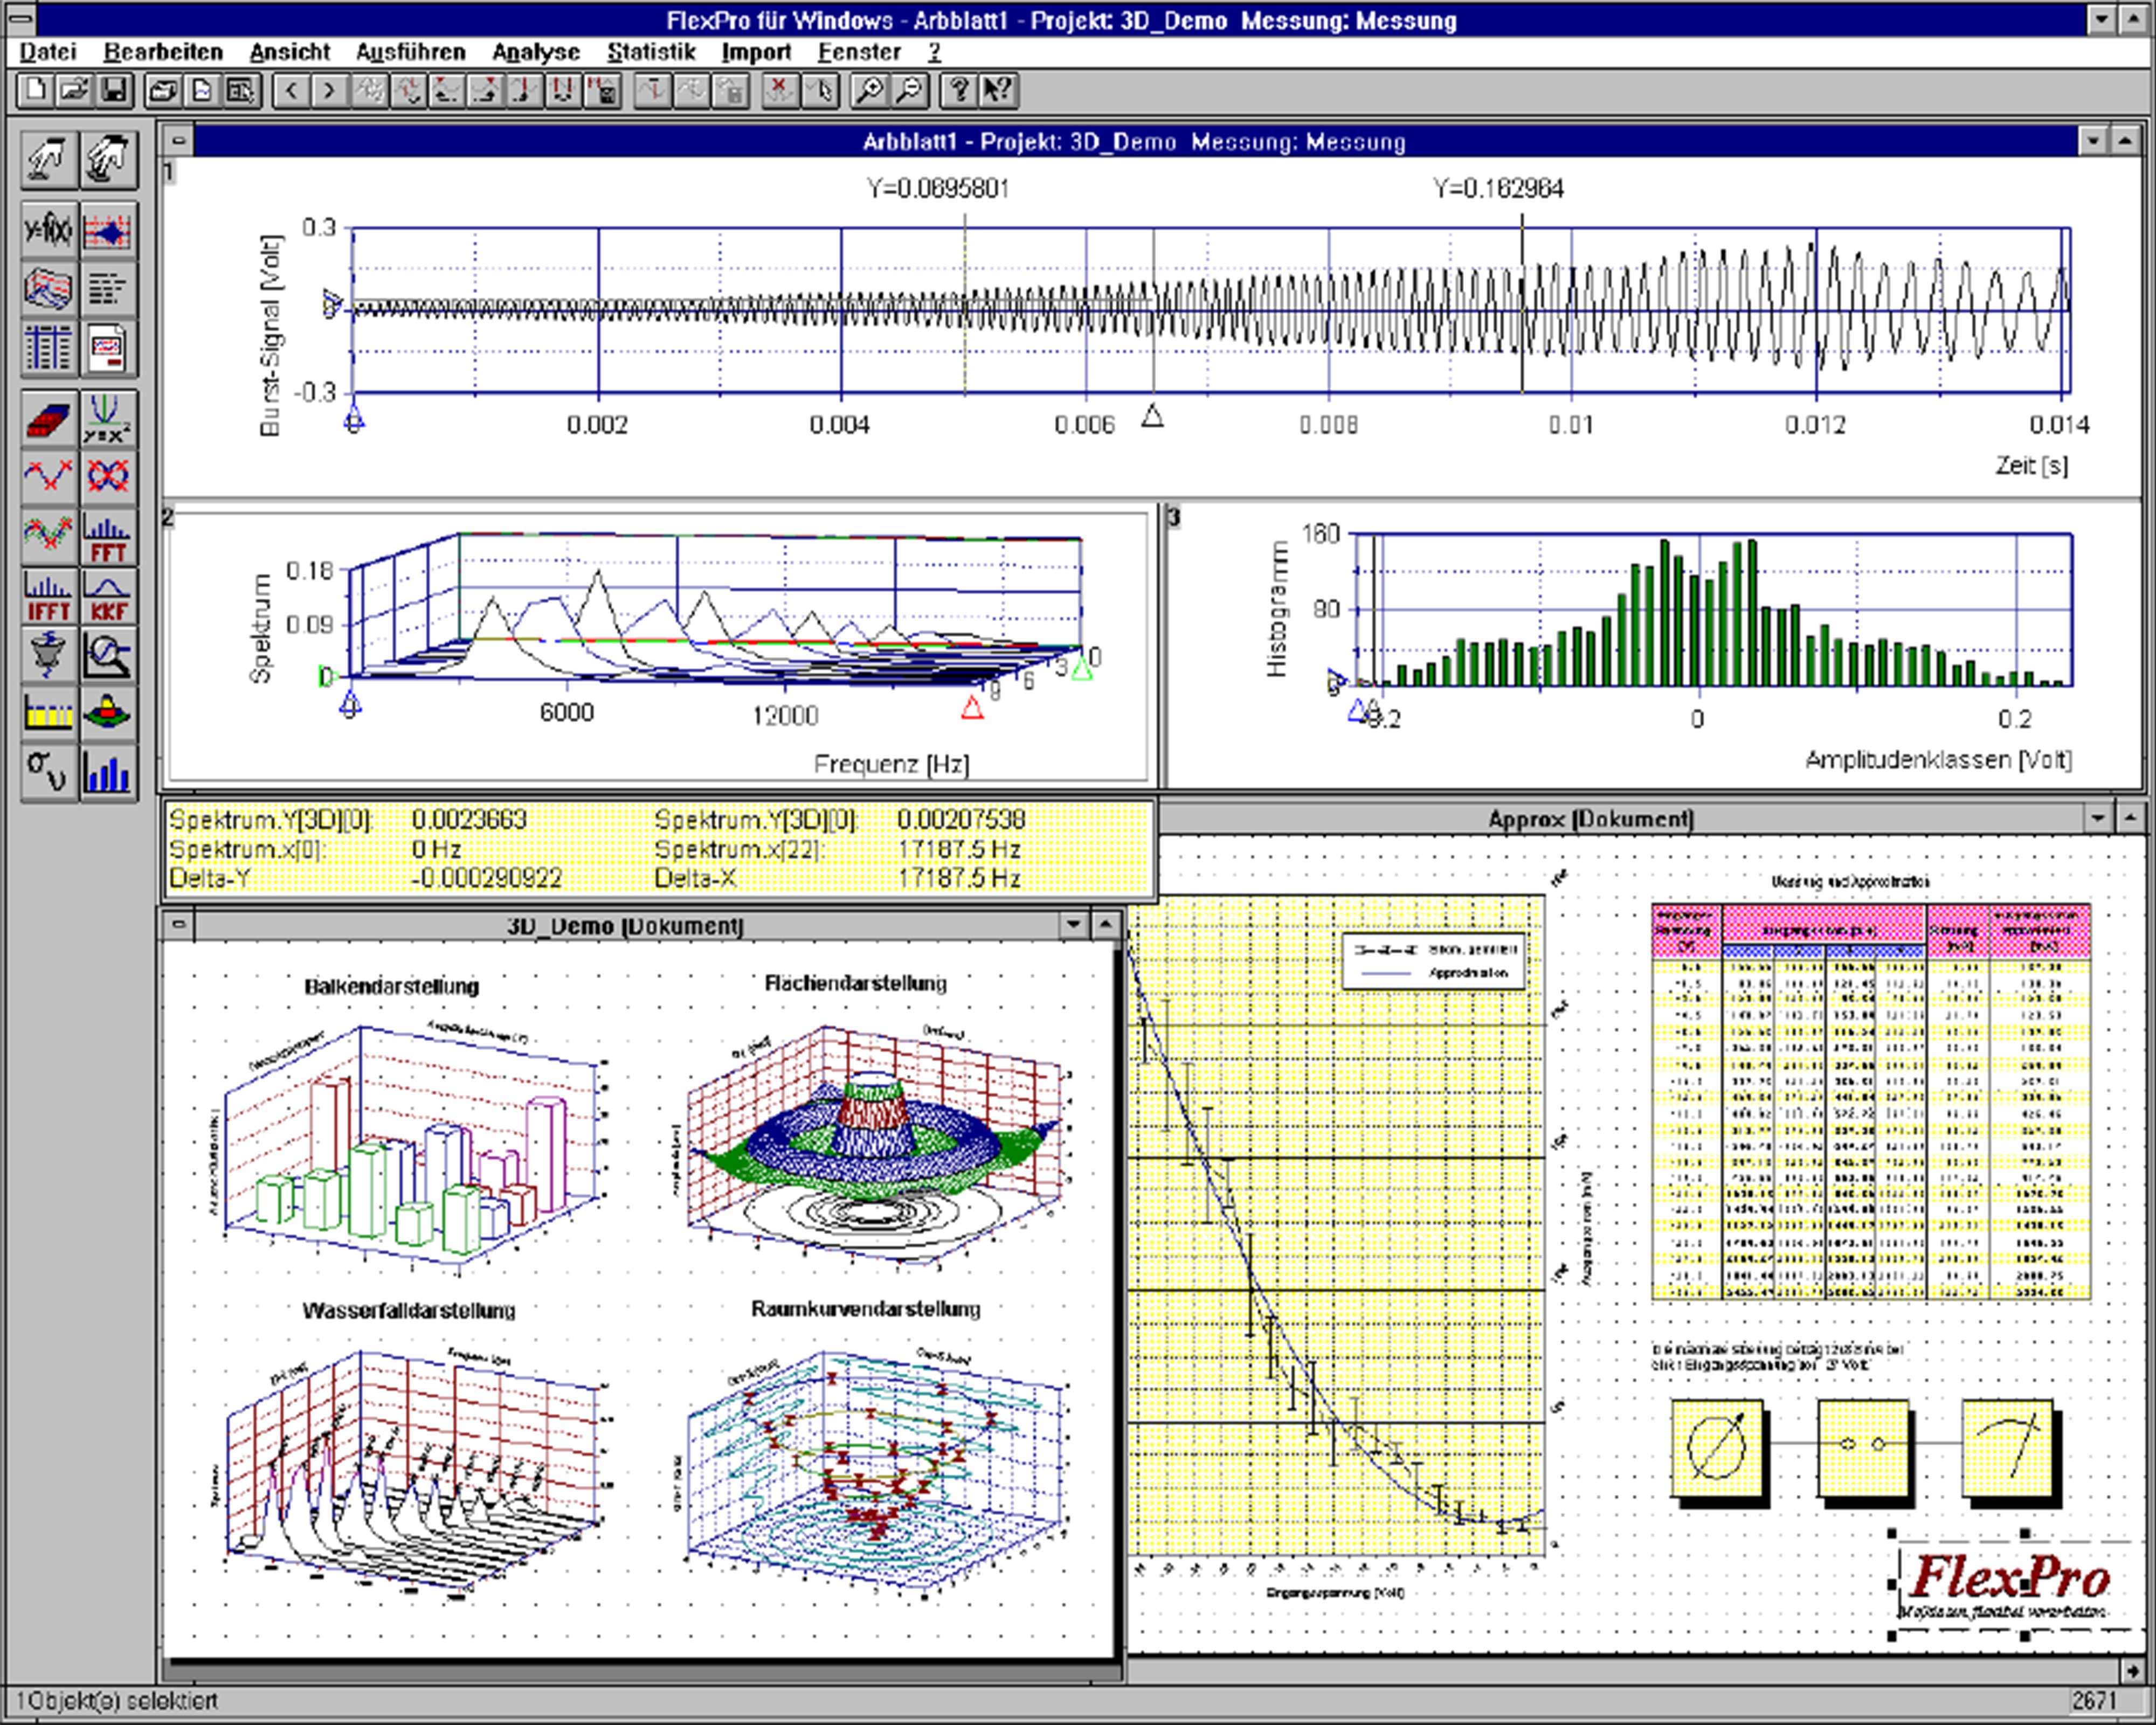Select the table columns tool
The width and height of the screenshot is (2156, 1725).
[48, 348]
